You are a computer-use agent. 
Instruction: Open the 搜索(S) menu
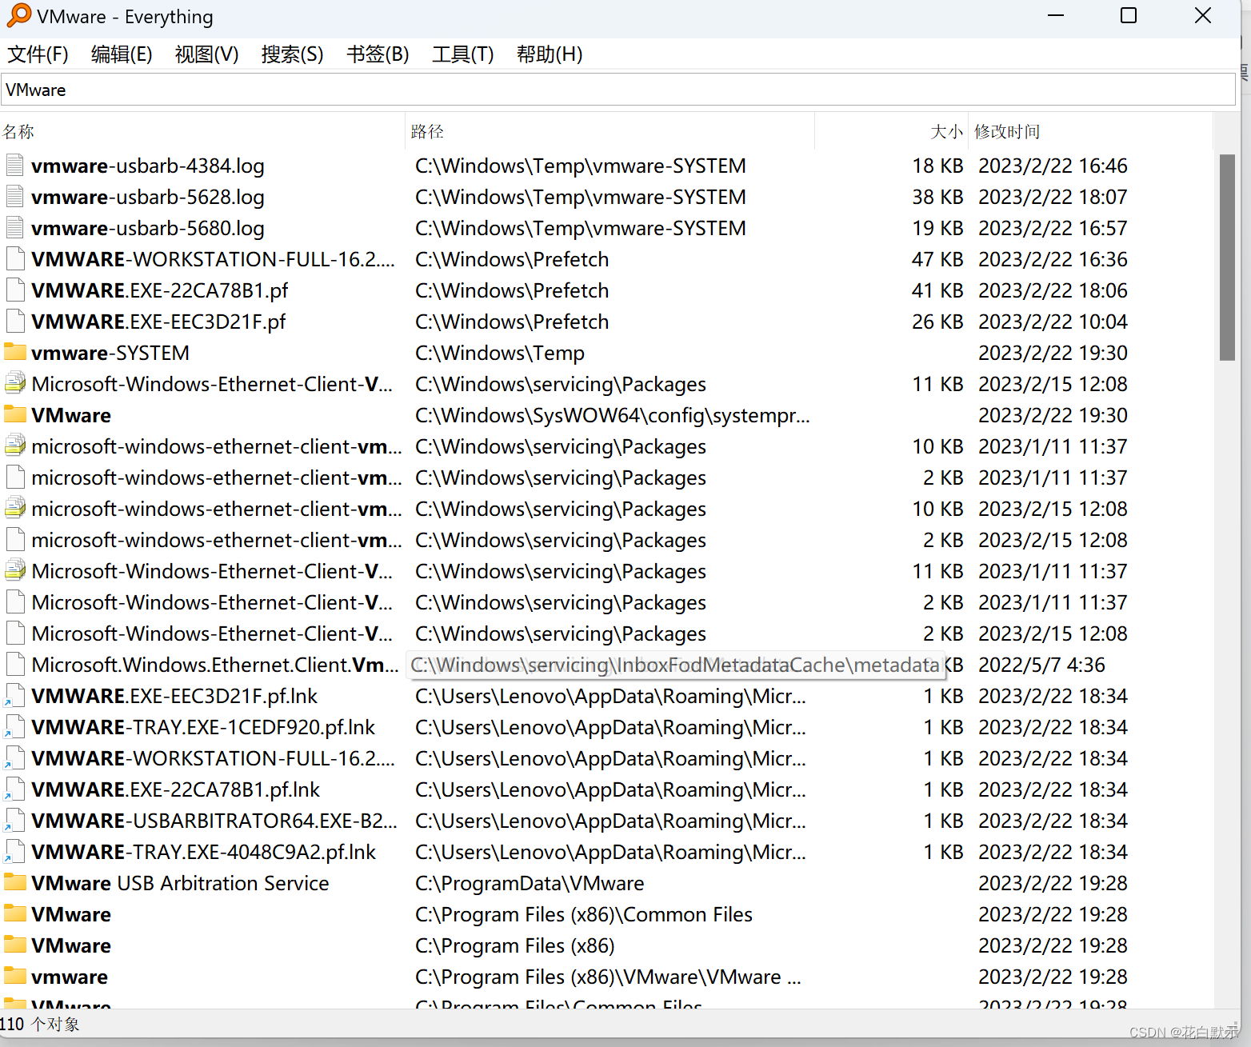pos(292,54)
